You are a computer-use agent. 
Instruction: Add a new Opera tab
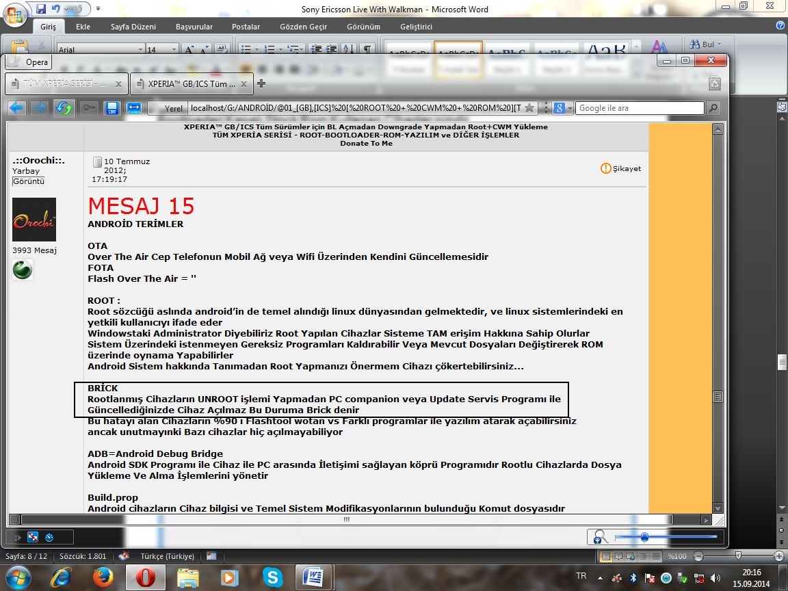click(261, 83)
